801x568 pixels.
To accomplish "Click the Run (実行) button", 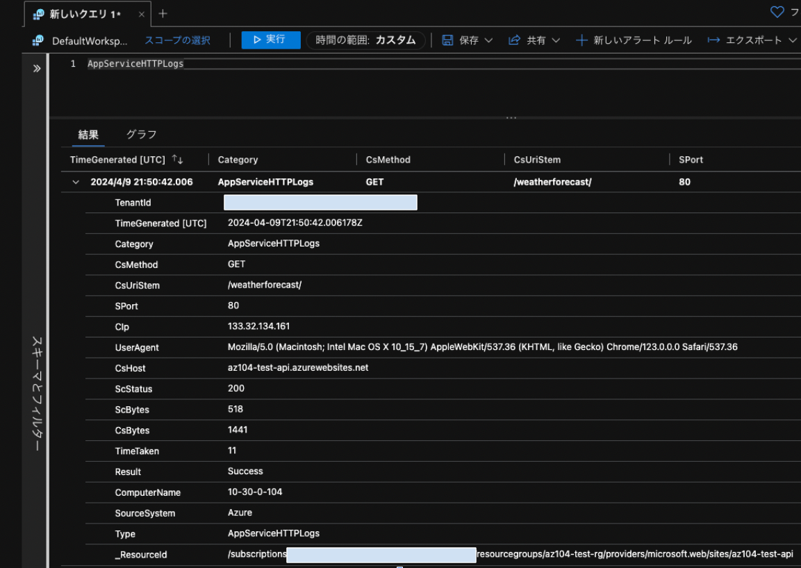I will 270,40.
